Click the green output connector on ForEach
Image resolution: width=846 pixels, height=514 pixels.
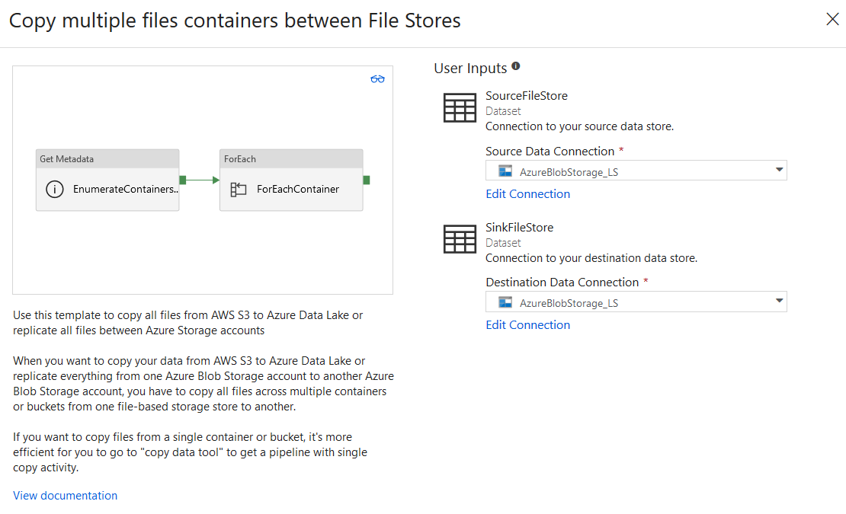tap(367, 180)
